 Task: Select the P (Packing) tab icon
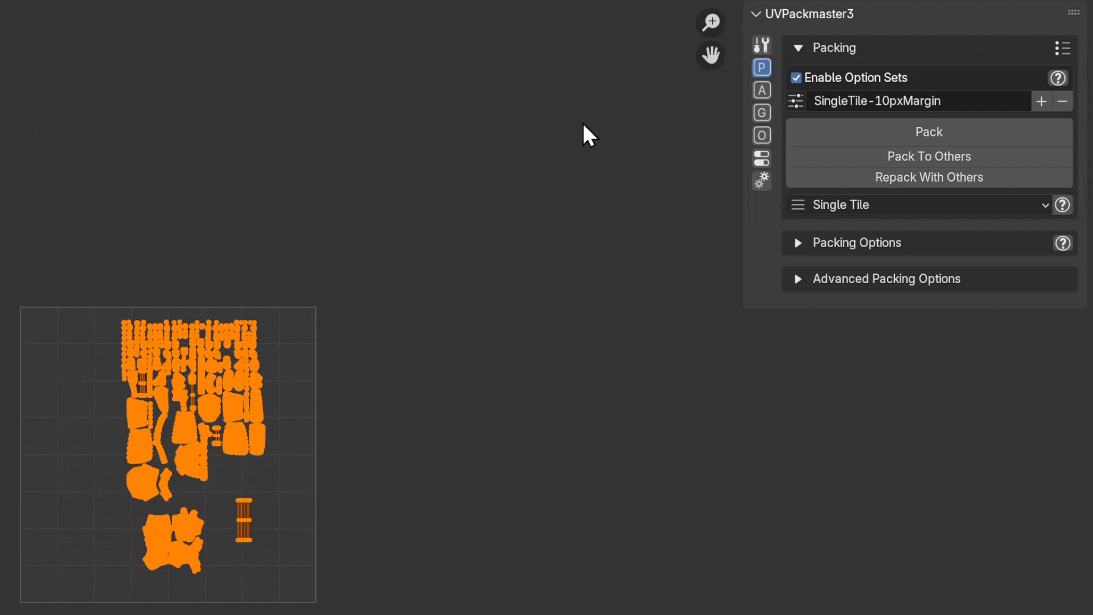(762, 67)
